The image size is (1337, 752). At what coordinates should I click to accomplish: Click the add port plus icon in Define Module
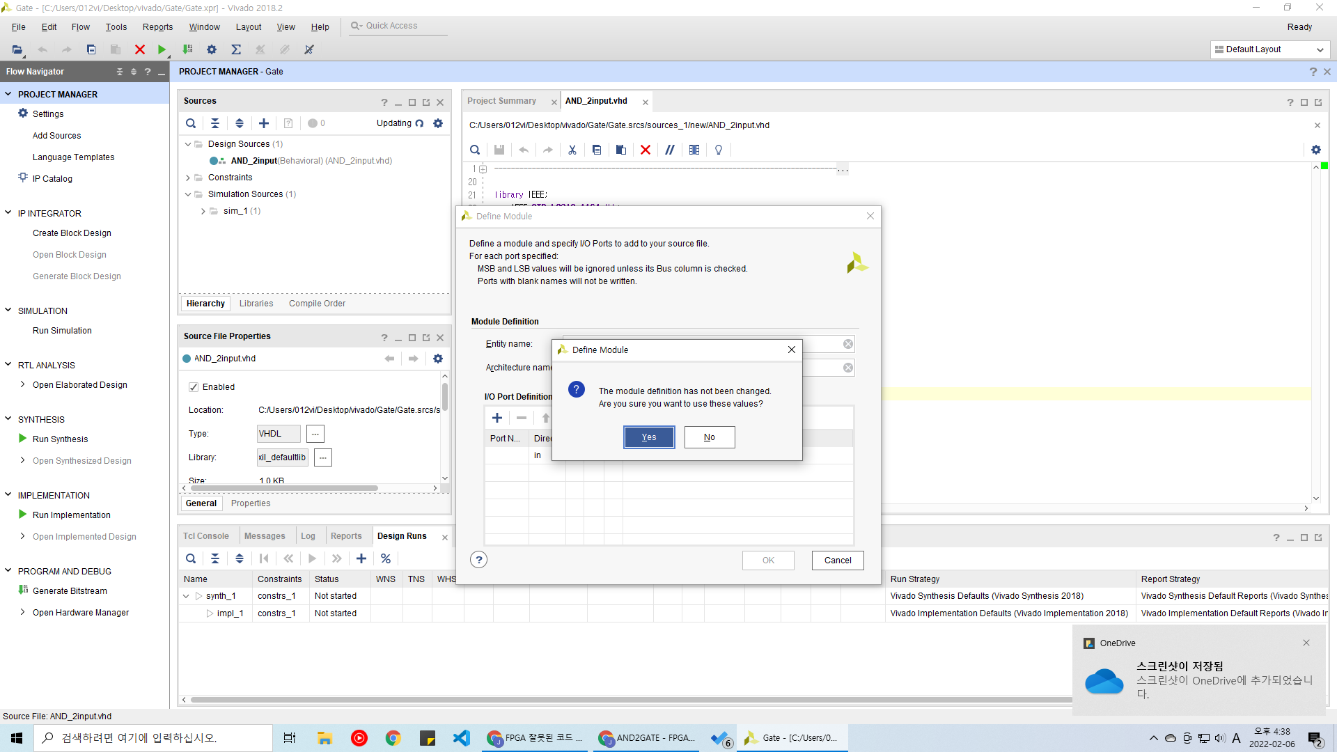pos(497,418)
